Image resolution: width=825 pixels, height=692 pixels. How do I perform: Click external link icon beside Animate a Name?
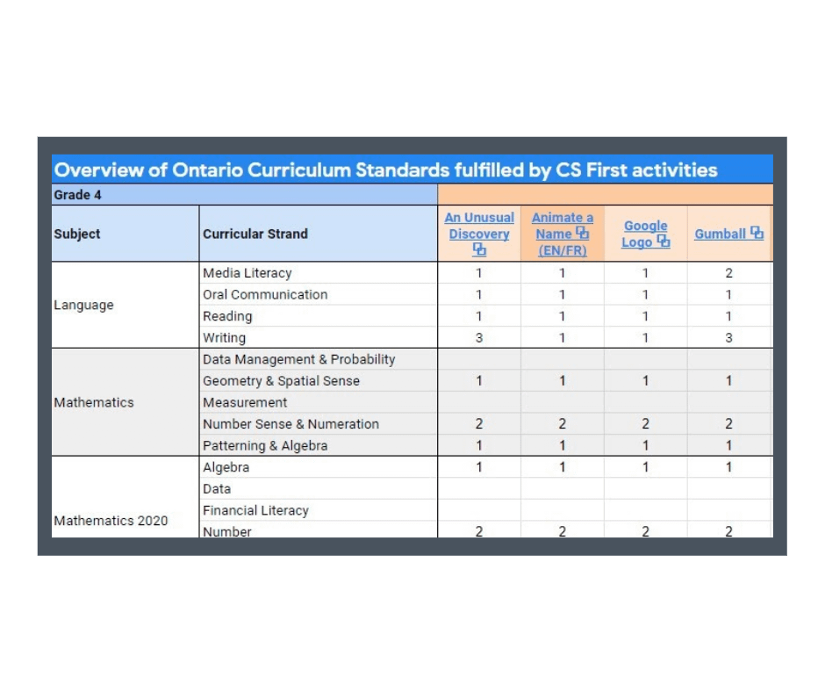click(x=582, y=234)
